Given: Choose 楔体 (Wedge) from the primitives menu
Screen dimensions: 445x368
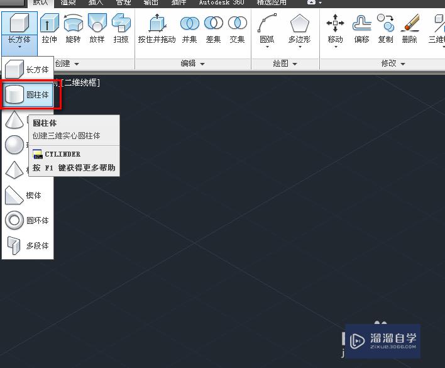Looking at the screenshot, I should pos(28,195).
